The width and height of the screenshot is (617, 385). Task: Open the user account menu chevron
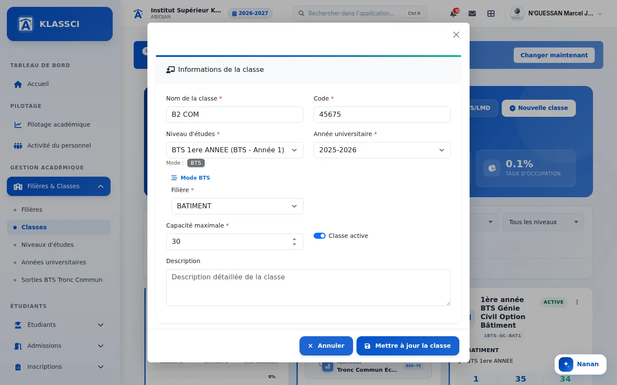click(600, 14)
